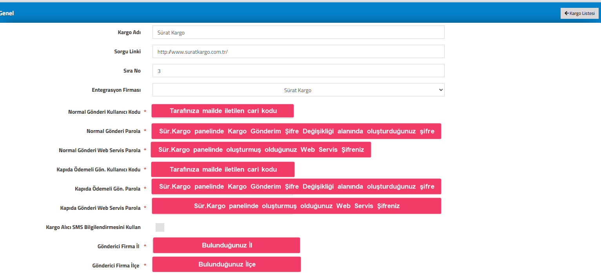Click the Kargo Listesi back button
Viewport: 601px width, 278px height.
[579, 13]
